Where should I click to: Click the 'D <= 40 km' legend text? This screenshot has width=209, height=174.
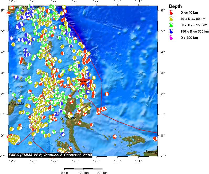[189, 13]
